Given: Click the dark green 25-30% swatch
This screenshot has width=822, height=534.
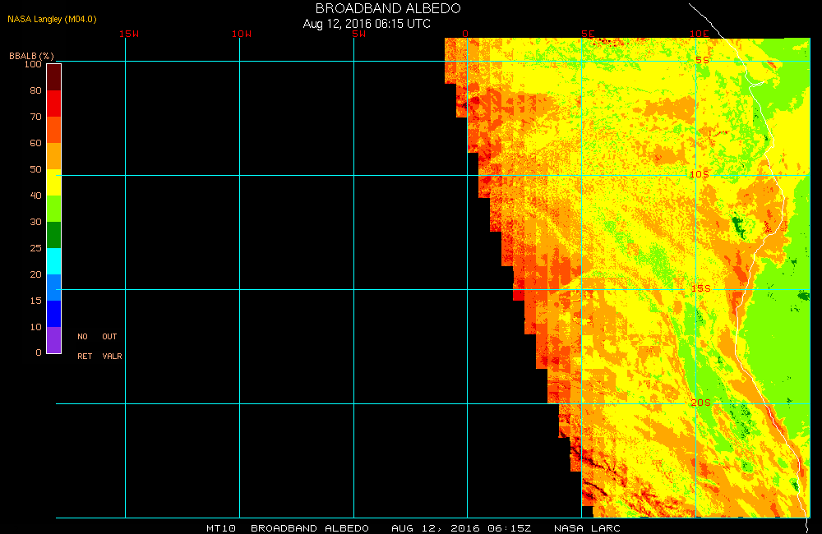Looking at the screenshot, I should point(53,235).
